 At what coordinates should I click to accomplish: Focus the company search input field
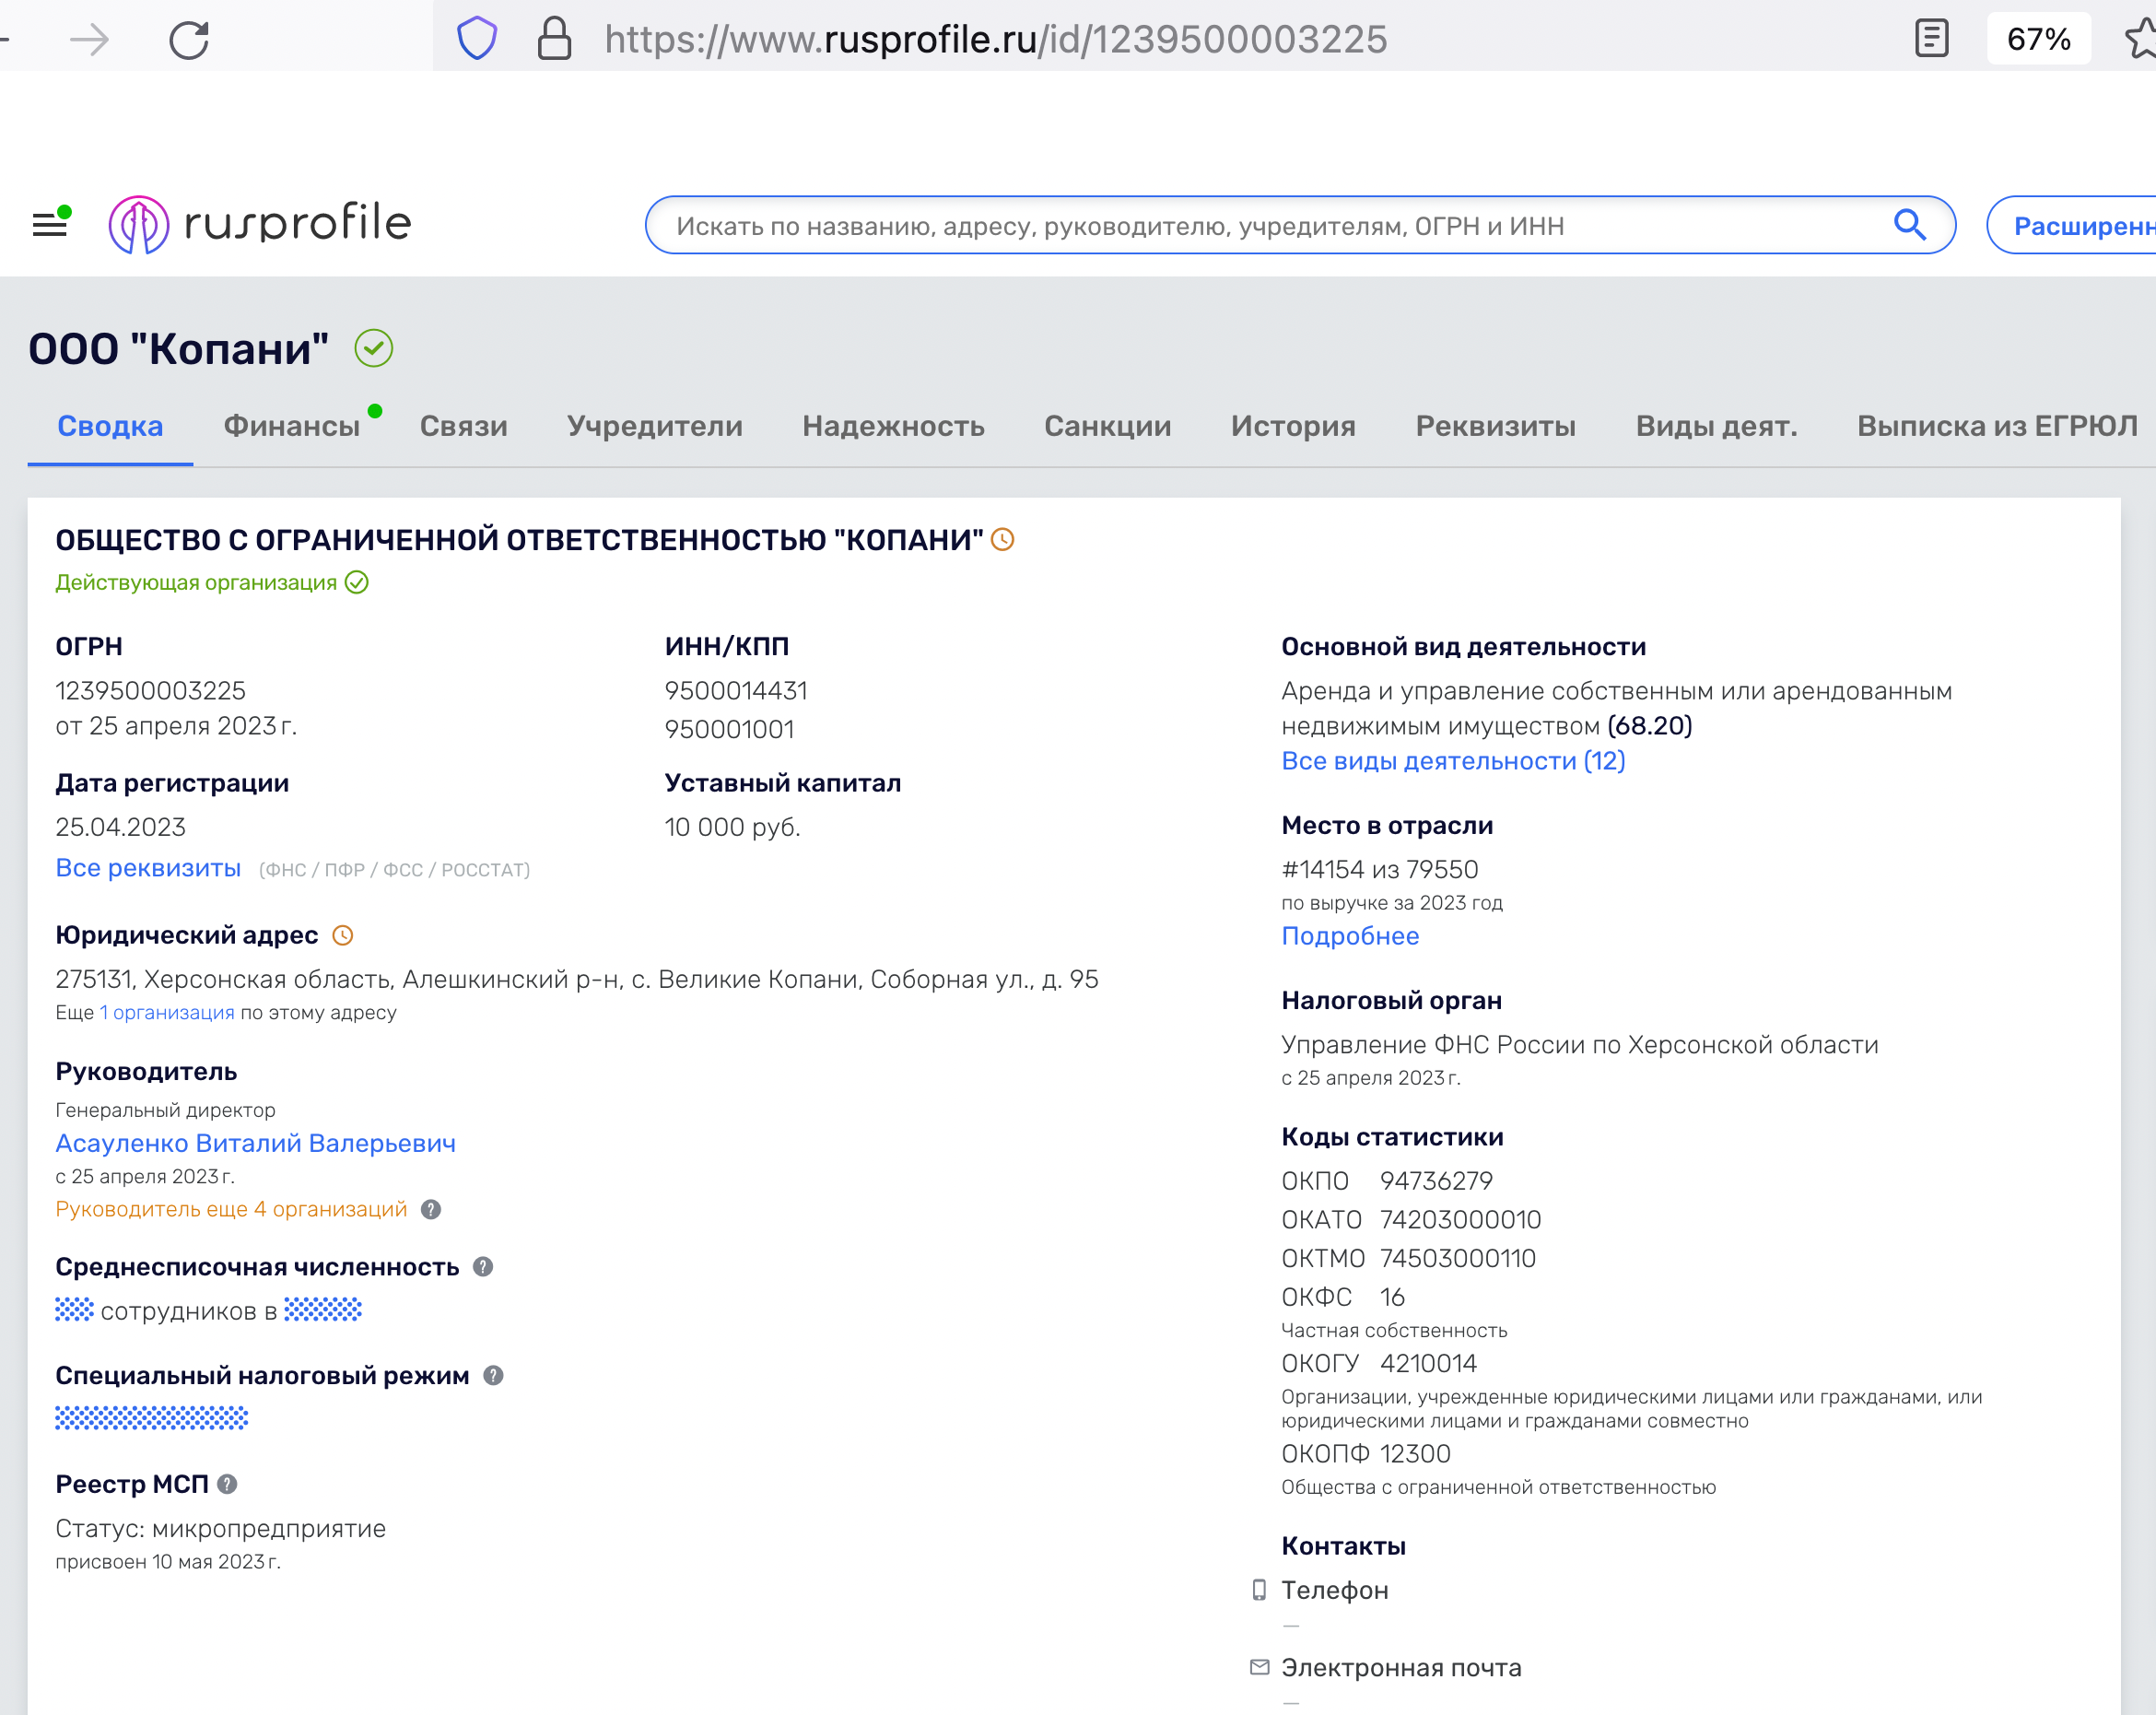tap(1270, 226)
